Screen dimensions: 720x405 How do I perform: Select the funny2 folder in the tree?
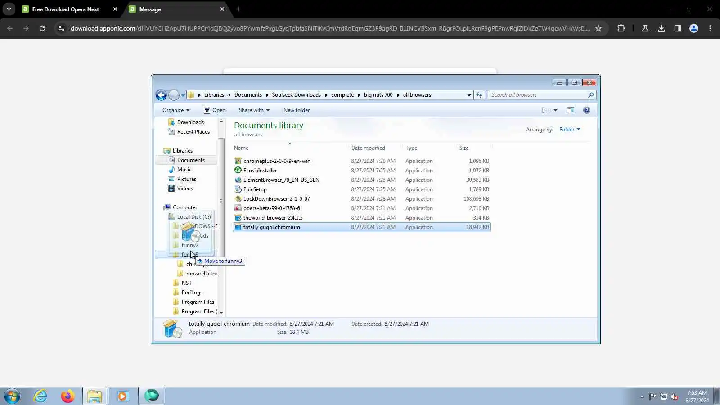[x=190, y=245]
